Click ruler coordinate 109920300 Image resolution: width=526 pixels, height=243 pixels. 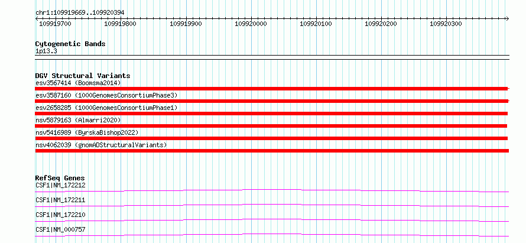pos(446,24)
